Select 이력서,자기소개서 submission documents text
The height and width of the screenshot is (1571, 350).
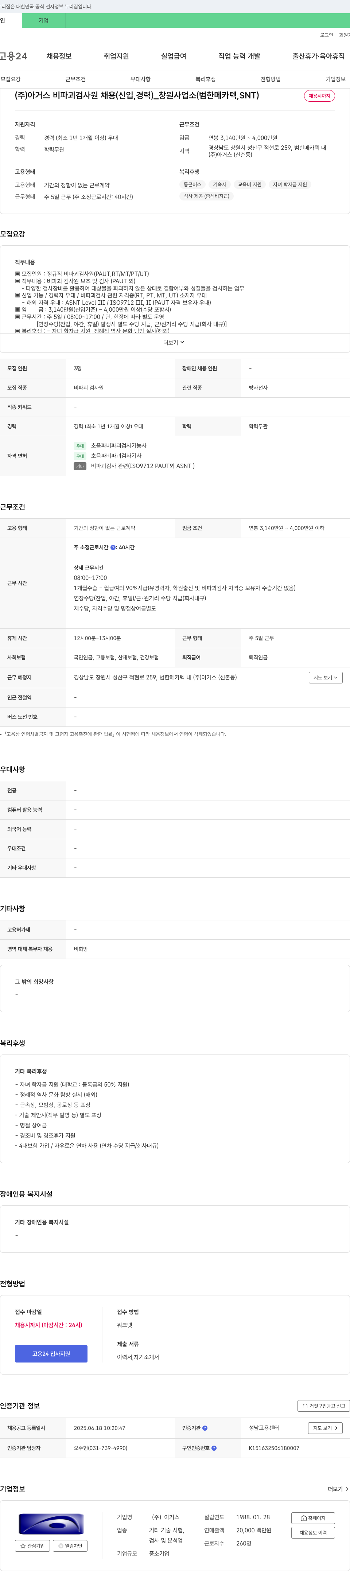point(138,1357)
